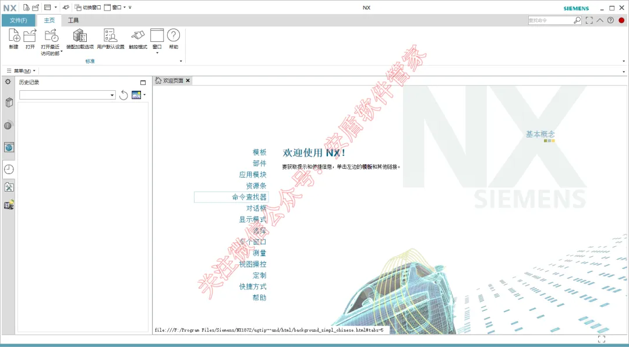Open the tools wrench icon in the sidebar
Screen dimensions: 629x347
point(9,187)
